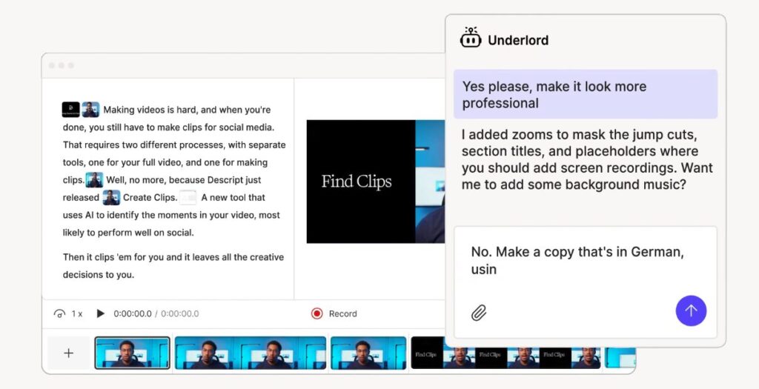Click the paperclip attach file icon
Image resolution: width=759 pixels, height=389 pixels.
(x=479, y=313)
